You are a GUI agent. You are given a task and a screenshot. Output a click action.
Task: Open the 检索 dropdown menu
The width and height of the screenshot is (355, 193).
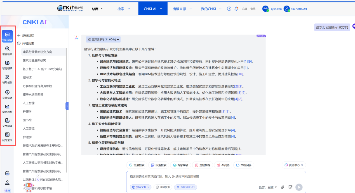(x=124, y=9)
